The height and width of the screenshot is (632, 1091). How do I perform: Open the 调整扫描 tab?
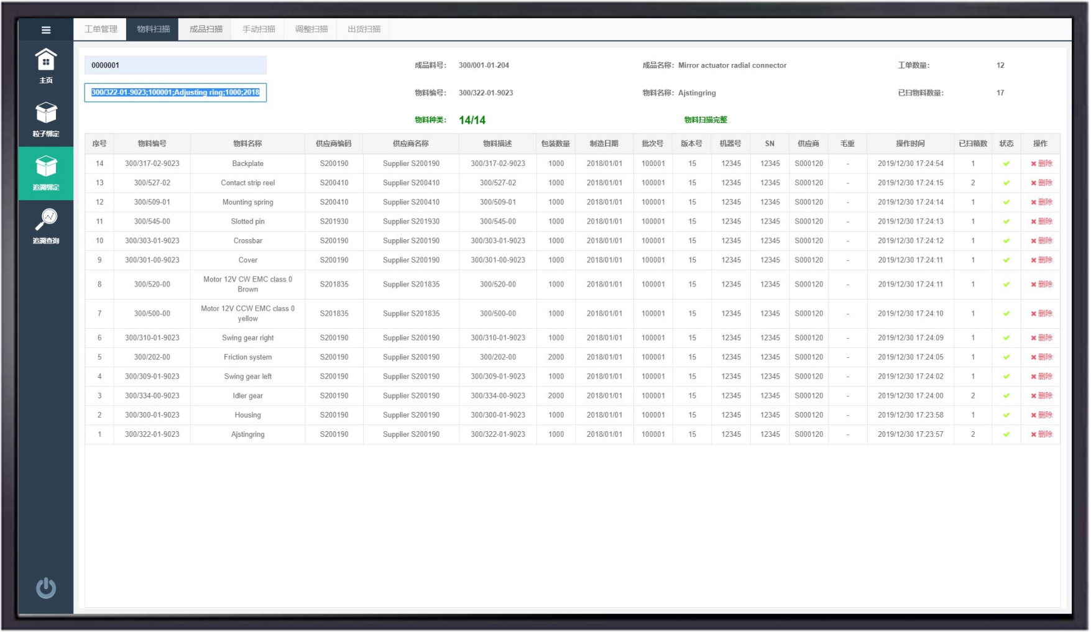tap(311, 29)
